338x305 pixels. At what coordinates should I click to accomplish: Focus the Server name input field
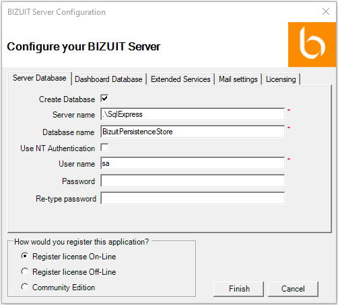pyautogui.click(x=193, y=114)
